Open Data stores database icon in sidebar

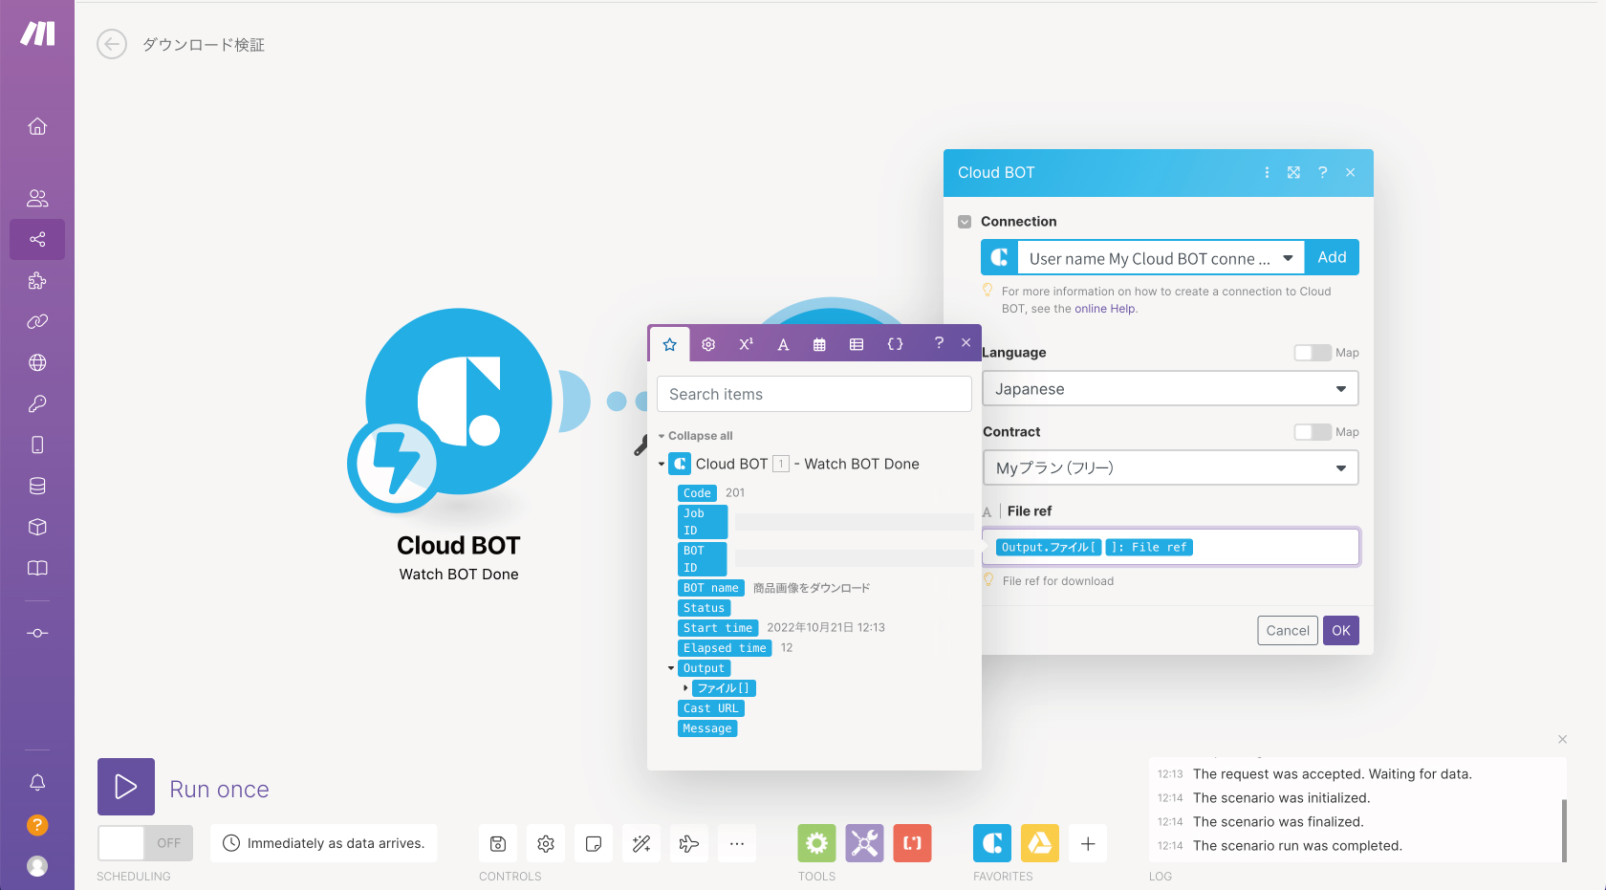(x=37, y=486)
